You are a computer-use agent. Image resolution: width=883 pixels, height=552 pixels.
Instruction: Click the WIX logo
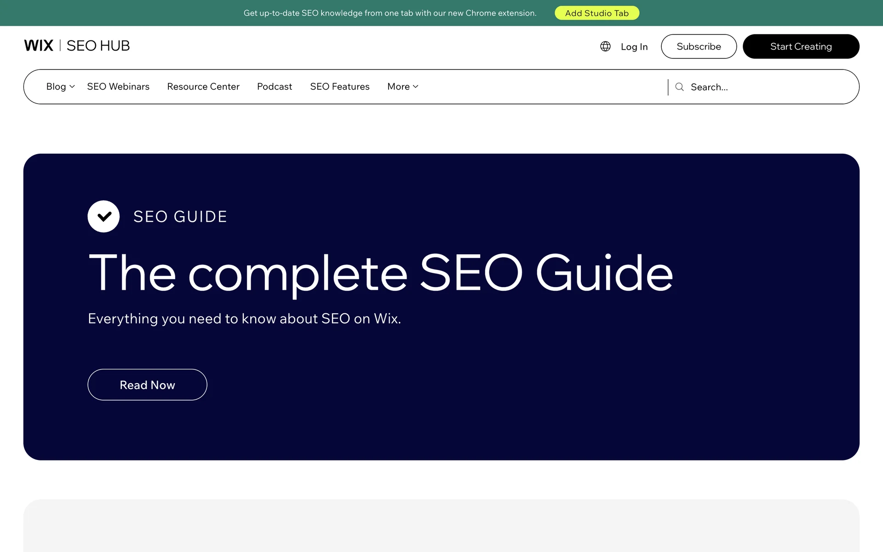(x=39, y=46)
